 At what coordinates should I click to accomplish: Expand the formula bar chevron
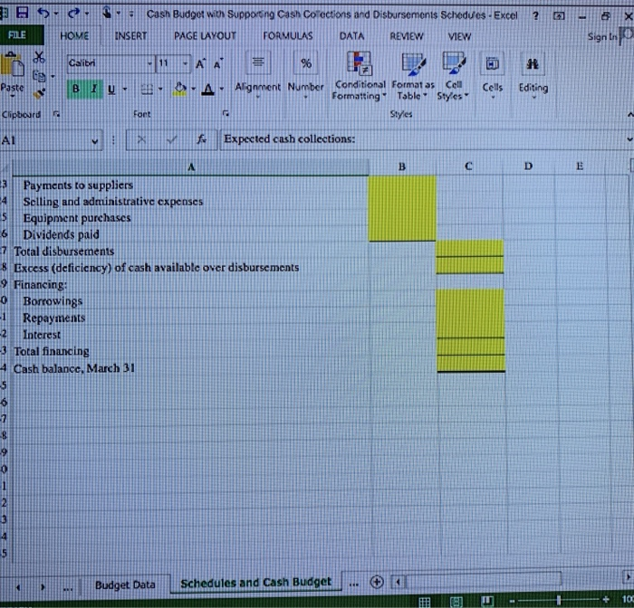click(x=629, y=139)
